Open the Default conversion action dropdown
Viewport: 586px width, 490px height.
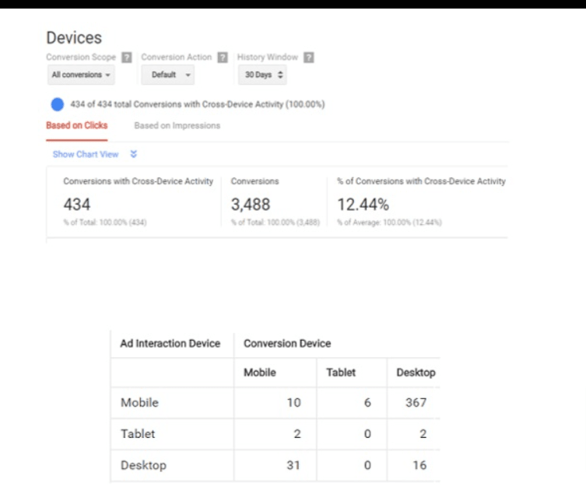click(x=167, y=75)
